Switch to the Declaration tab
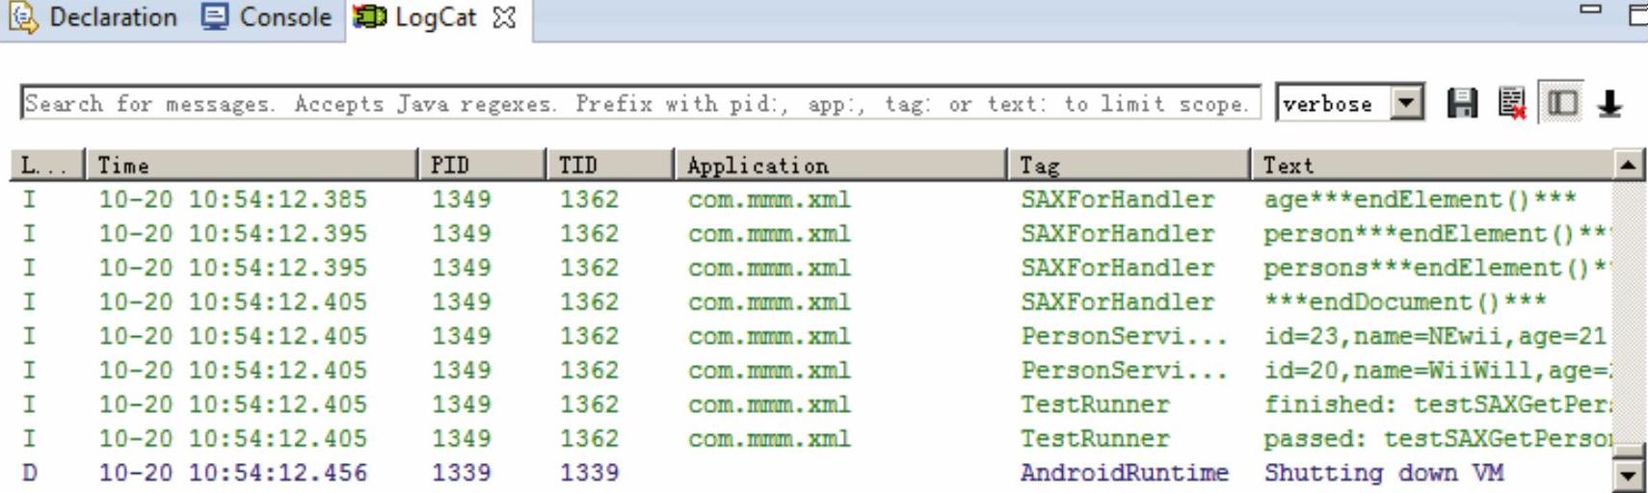1648x493 pixels. [93, 17]
